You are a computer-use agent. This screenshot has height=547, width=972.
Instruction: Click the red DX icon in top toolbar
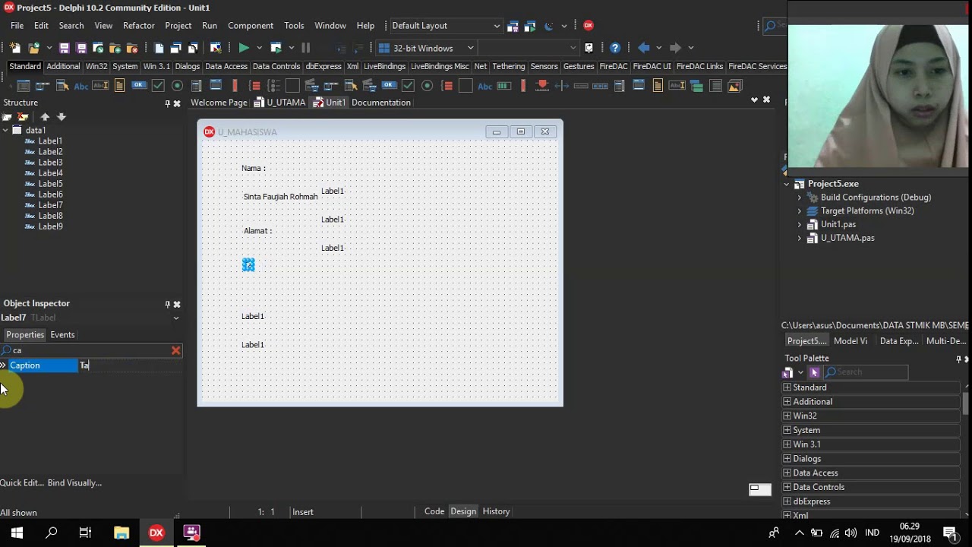coord(589,25)
